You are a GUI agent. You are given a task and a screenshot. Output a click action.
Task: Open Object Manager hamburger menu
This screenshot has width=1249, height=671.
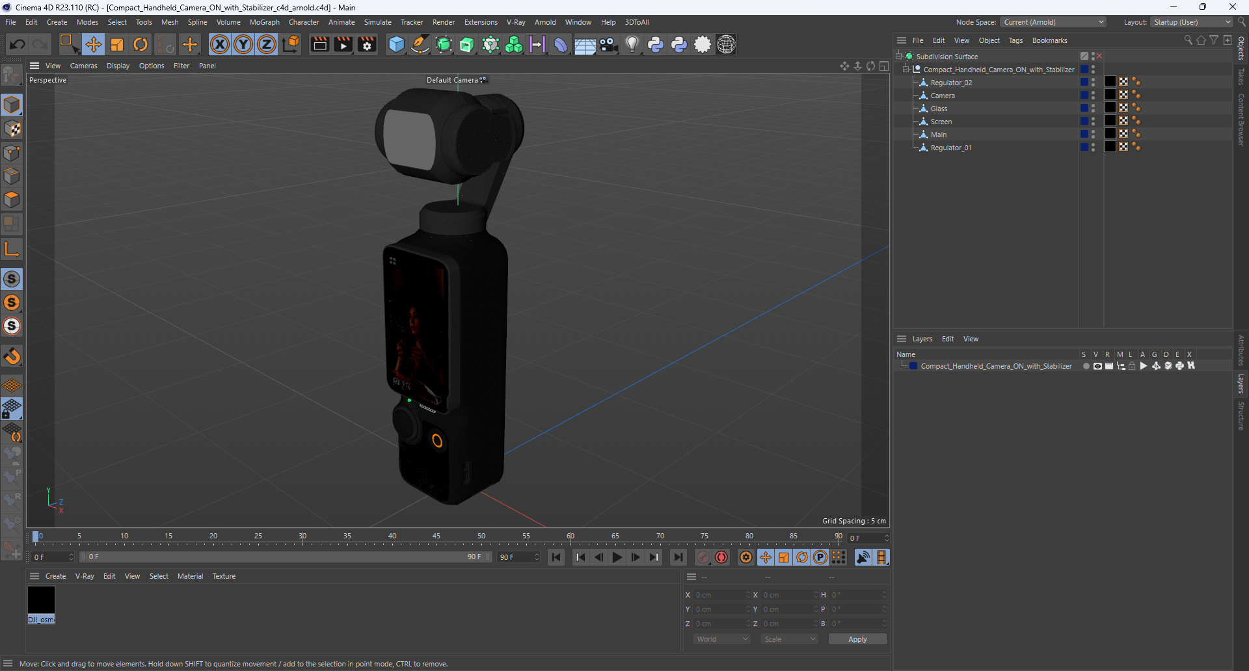902,40
